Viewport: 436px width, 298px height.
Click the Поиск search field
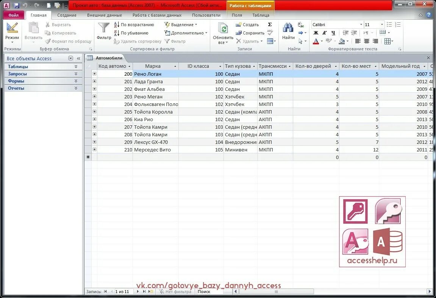click(210, 292)
